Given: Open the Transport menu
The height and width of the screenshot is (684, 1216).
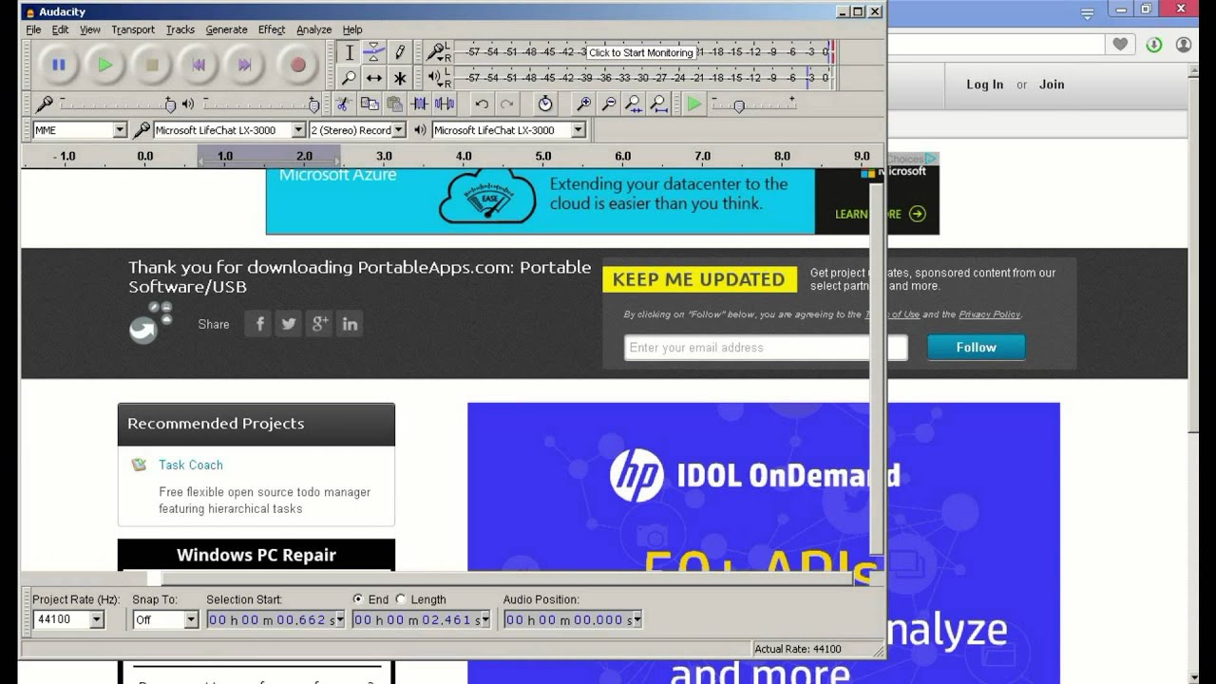Looking at the screenshot, I should tap(133, 29).
